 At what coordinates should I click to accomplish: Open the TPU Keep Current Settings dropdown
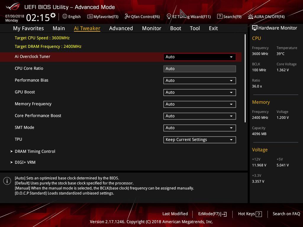(200, 140)
